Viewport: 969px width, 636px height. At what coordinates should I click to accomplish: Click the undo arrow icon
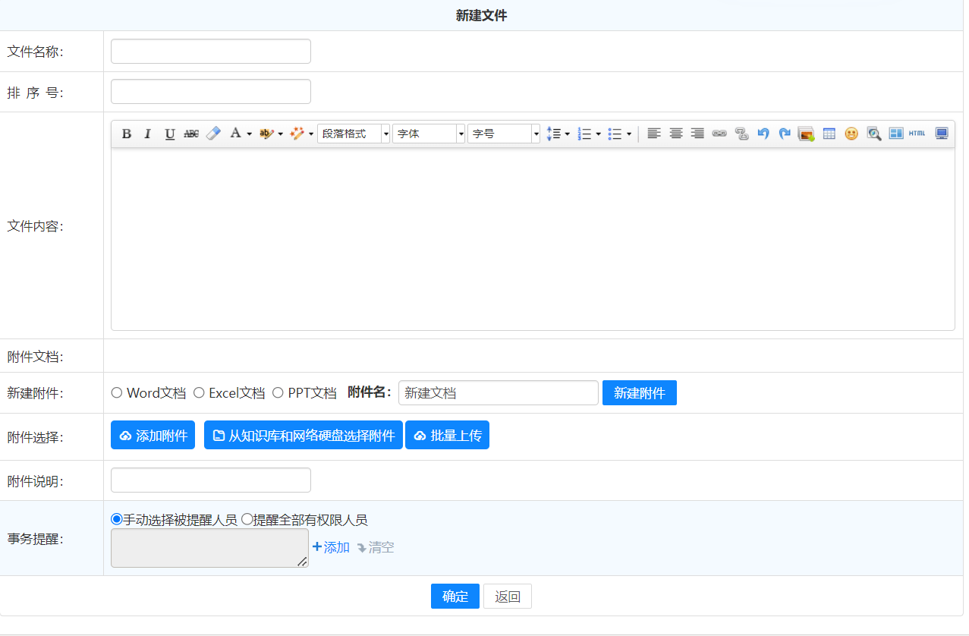[x=763, y=134]
